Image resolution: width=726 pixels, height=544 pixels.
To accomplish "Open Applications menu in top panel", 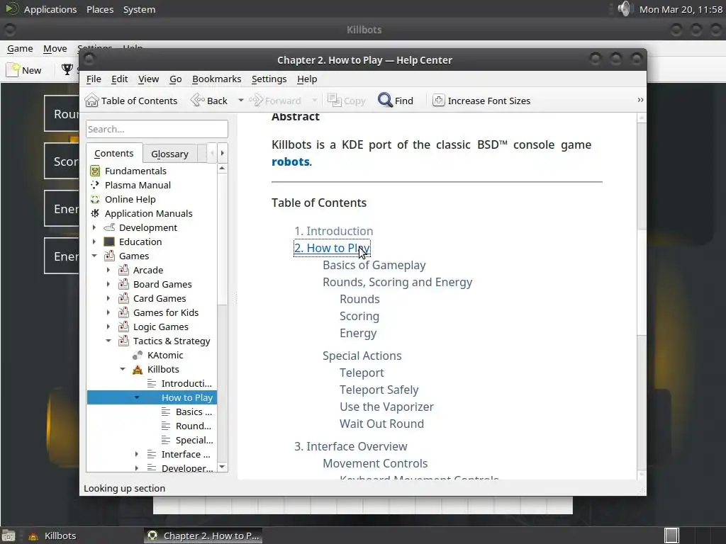I will coord(50,9).
